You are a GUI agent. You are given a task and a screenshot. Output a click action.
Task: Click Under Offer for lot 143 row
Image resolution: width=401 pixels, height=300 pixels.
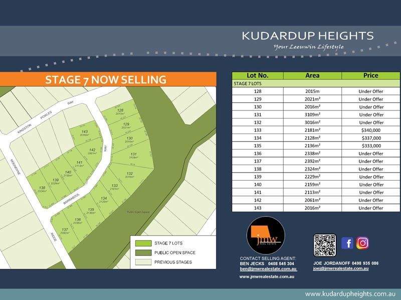click(x=371, y=208)
